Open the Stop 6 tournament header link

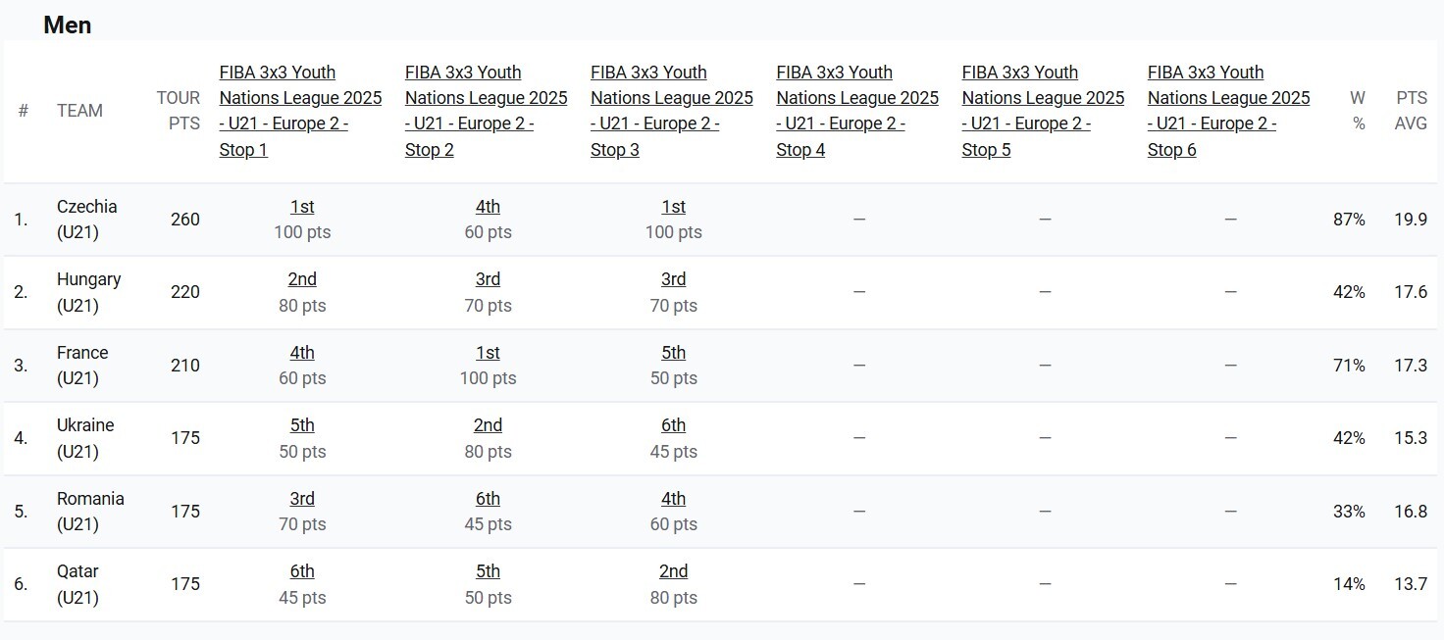1228,111
